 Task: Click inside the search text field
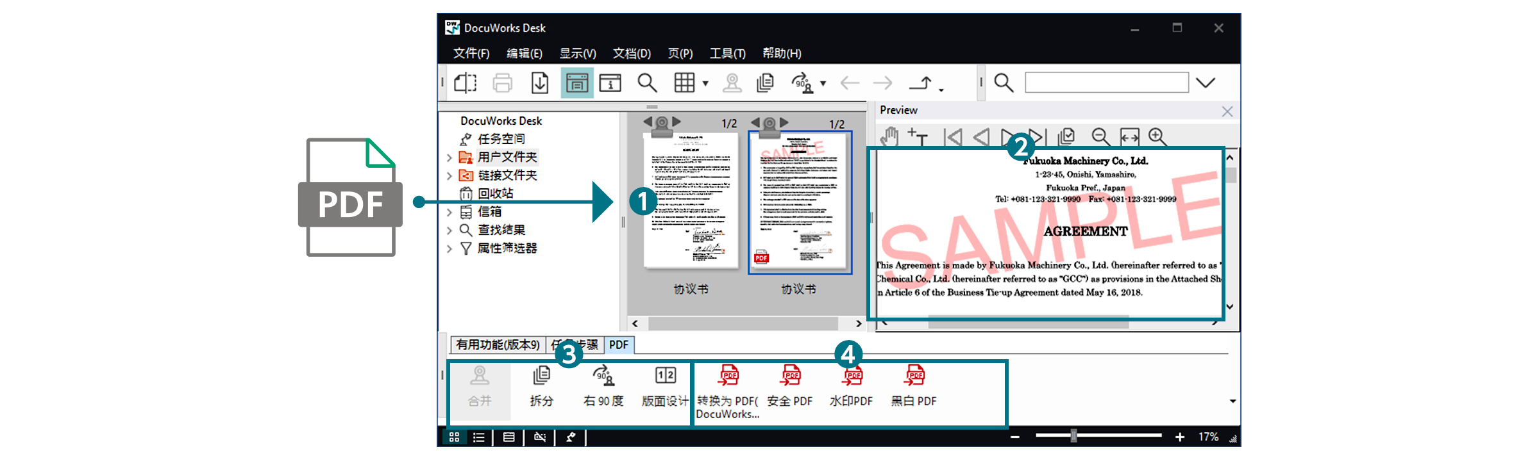(1107, 83)
